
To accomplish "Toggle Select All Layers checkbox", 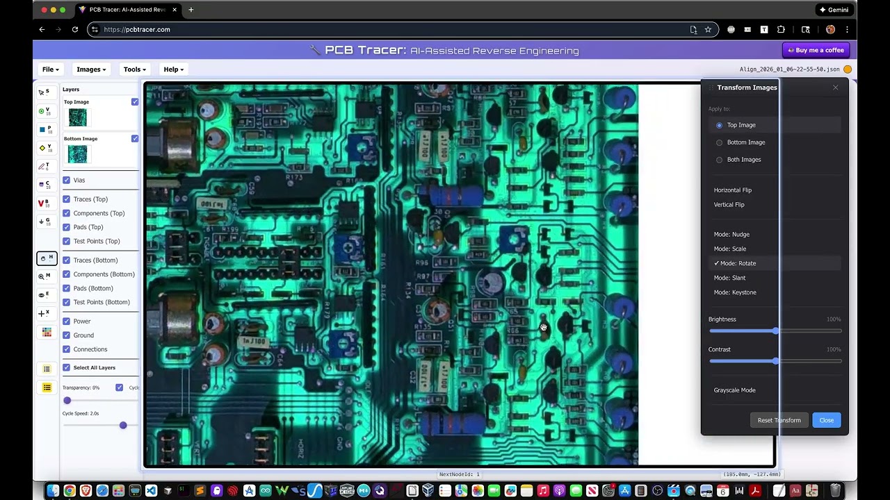I will pos(67,367).
